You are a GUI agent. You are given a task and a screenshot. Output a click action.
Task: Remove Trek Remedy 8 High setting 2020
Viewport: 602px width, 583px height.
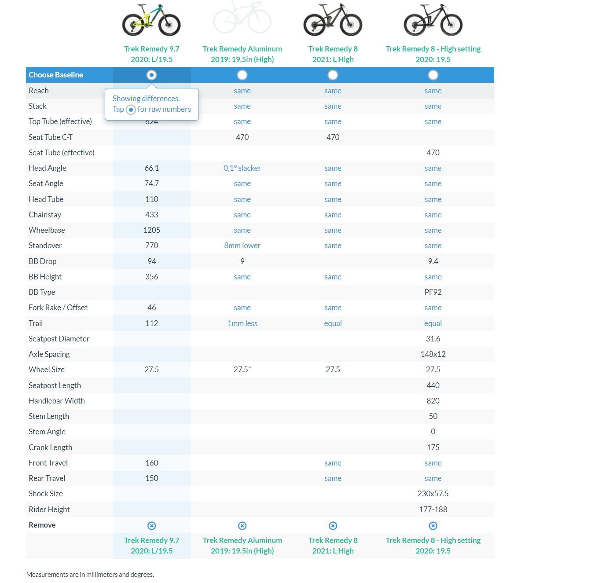tap(433, 525)
